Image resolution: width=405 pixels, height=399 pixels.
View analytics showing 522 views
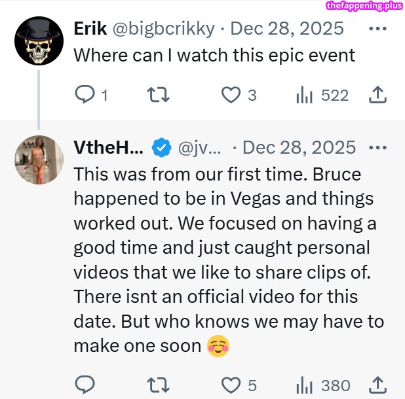(x=305, y=95)
